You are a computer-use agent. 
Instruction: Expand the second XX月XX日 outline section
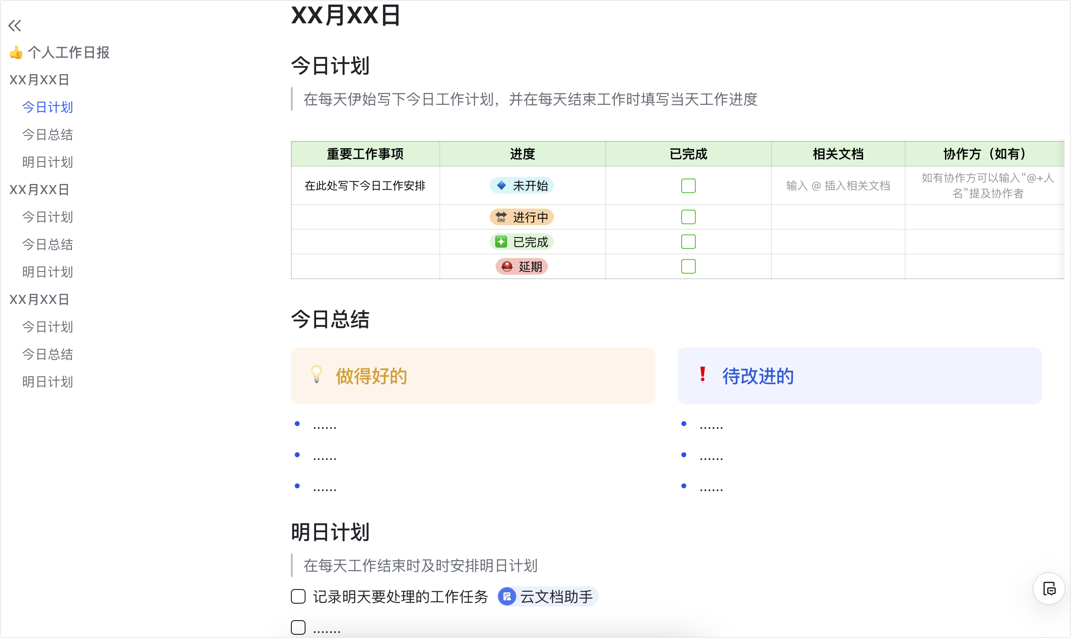click(x=39, y=189)
